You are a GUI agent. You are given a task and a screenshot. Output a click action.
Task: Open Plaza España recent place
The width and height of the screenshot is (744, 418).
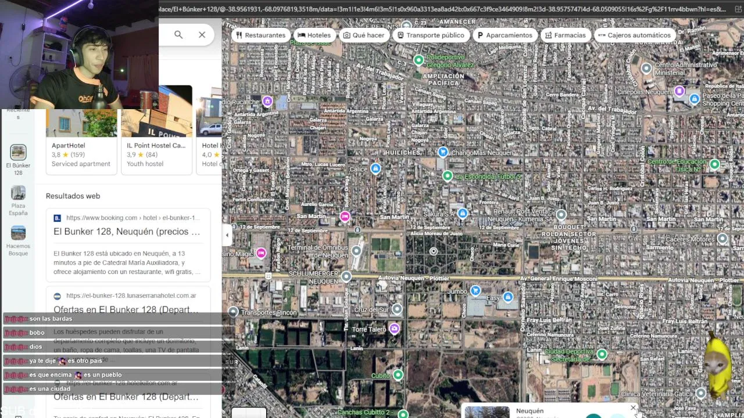tap(18, 201)
